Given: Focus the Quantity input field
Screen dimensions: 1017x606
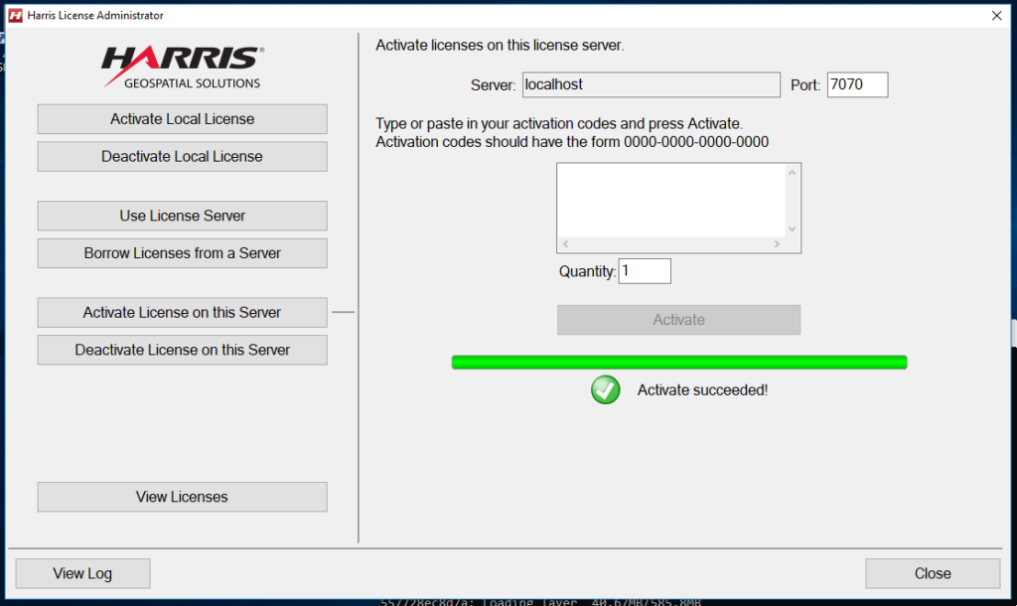Looking at the screenshot, I should (645, 271).
